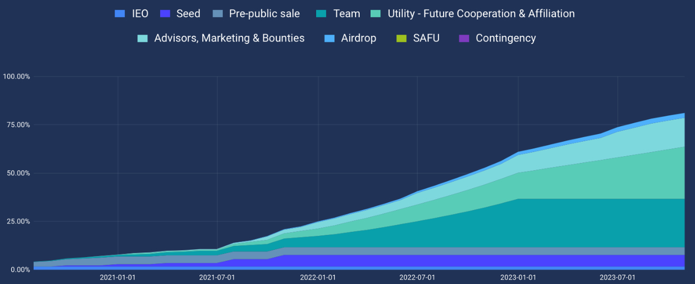This screenshot has width=695, height=284.
Task: Click the 100.00% y-axis label
Action: [16, 76]
